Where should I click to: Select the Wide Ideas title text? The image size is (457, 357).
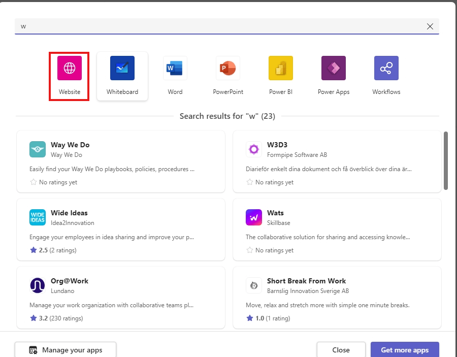(69, 213)
